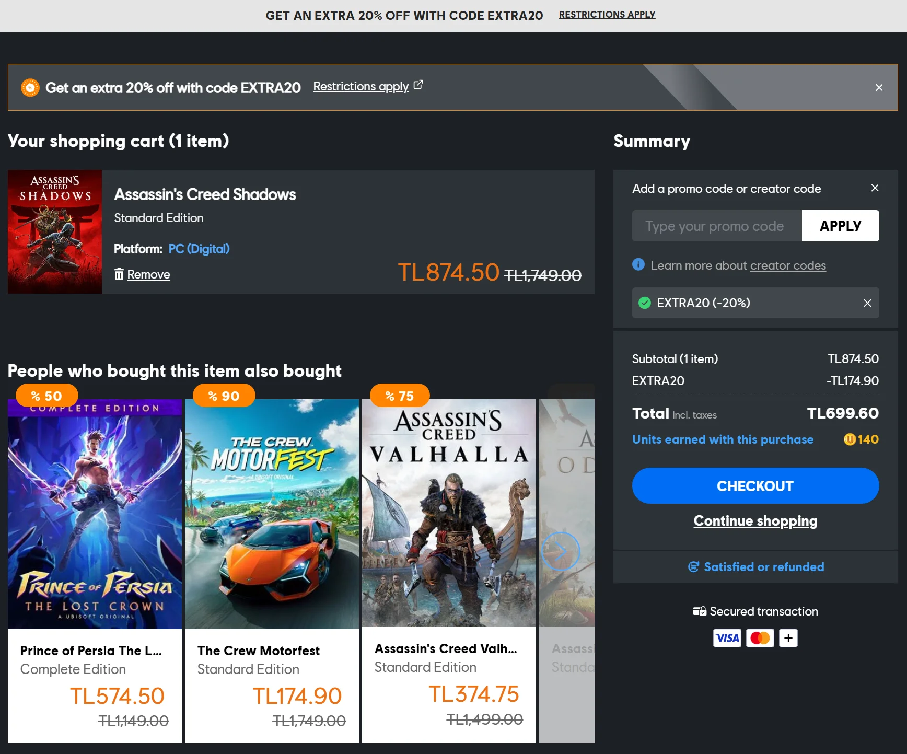
Task: Open top bar RESTRICTIONS APPLY link
Action: (x=607, y=15)
